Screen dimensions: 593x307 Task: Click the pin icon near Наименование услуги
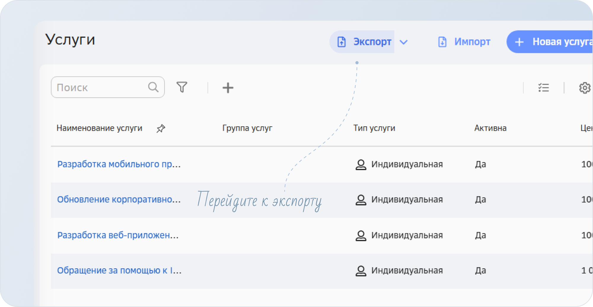[x=161, y=129]
